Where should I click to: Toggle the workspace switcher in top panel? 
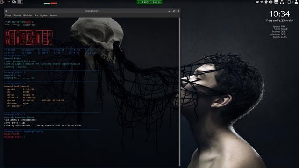(21, 2)
